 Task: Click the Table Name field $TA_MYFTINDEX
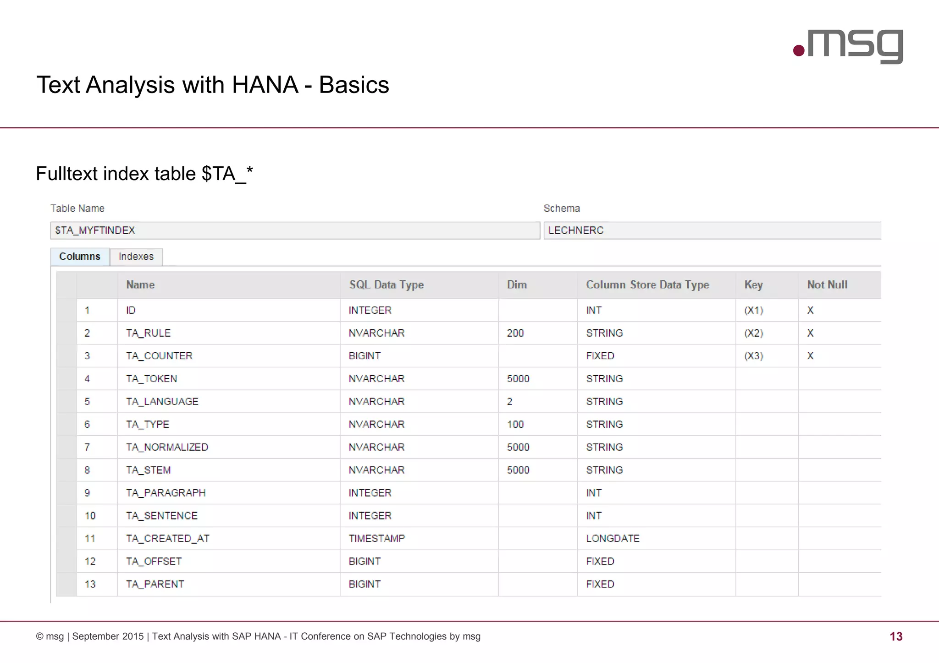point(295,230)
